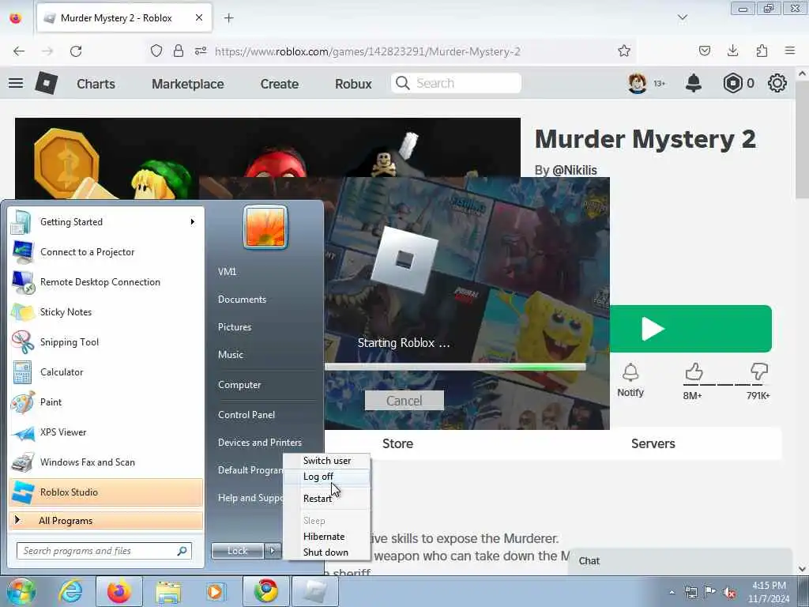809x607 pixels.
Task: Switch to Chrome on taskbar
Action: click(x=265, y=591)
